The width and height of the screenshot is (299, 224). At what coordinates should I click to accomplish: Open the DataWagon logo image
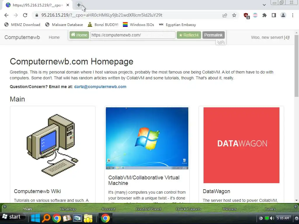click(x=241, y=145)
